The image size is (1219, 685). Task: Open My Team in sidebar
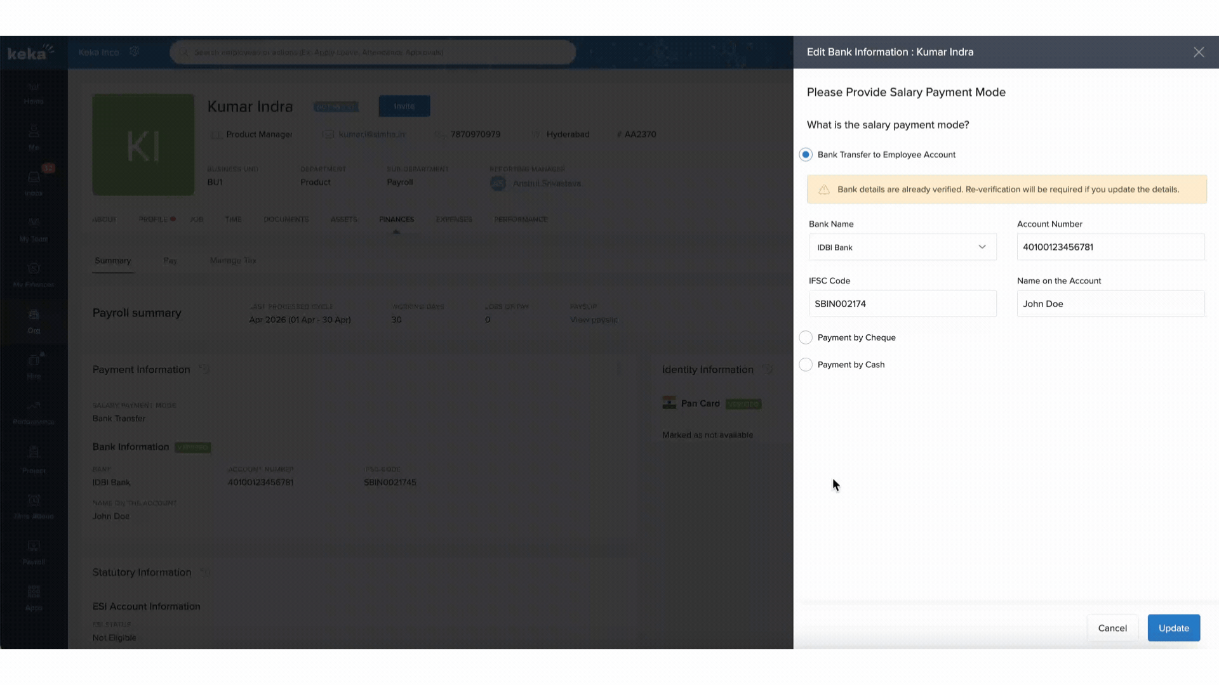pos(34,229)
